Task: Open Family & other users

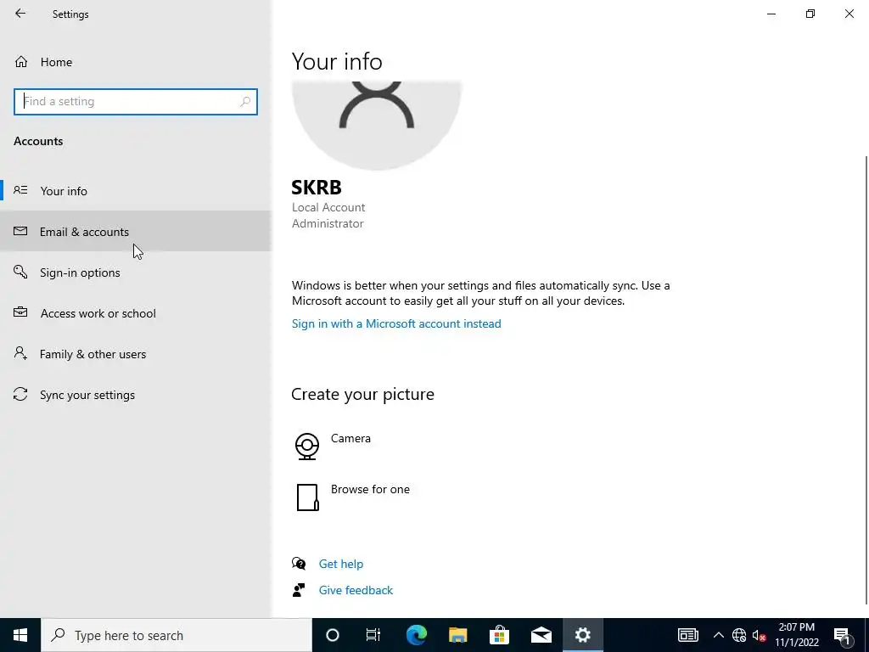Action: tap(135, 354)
